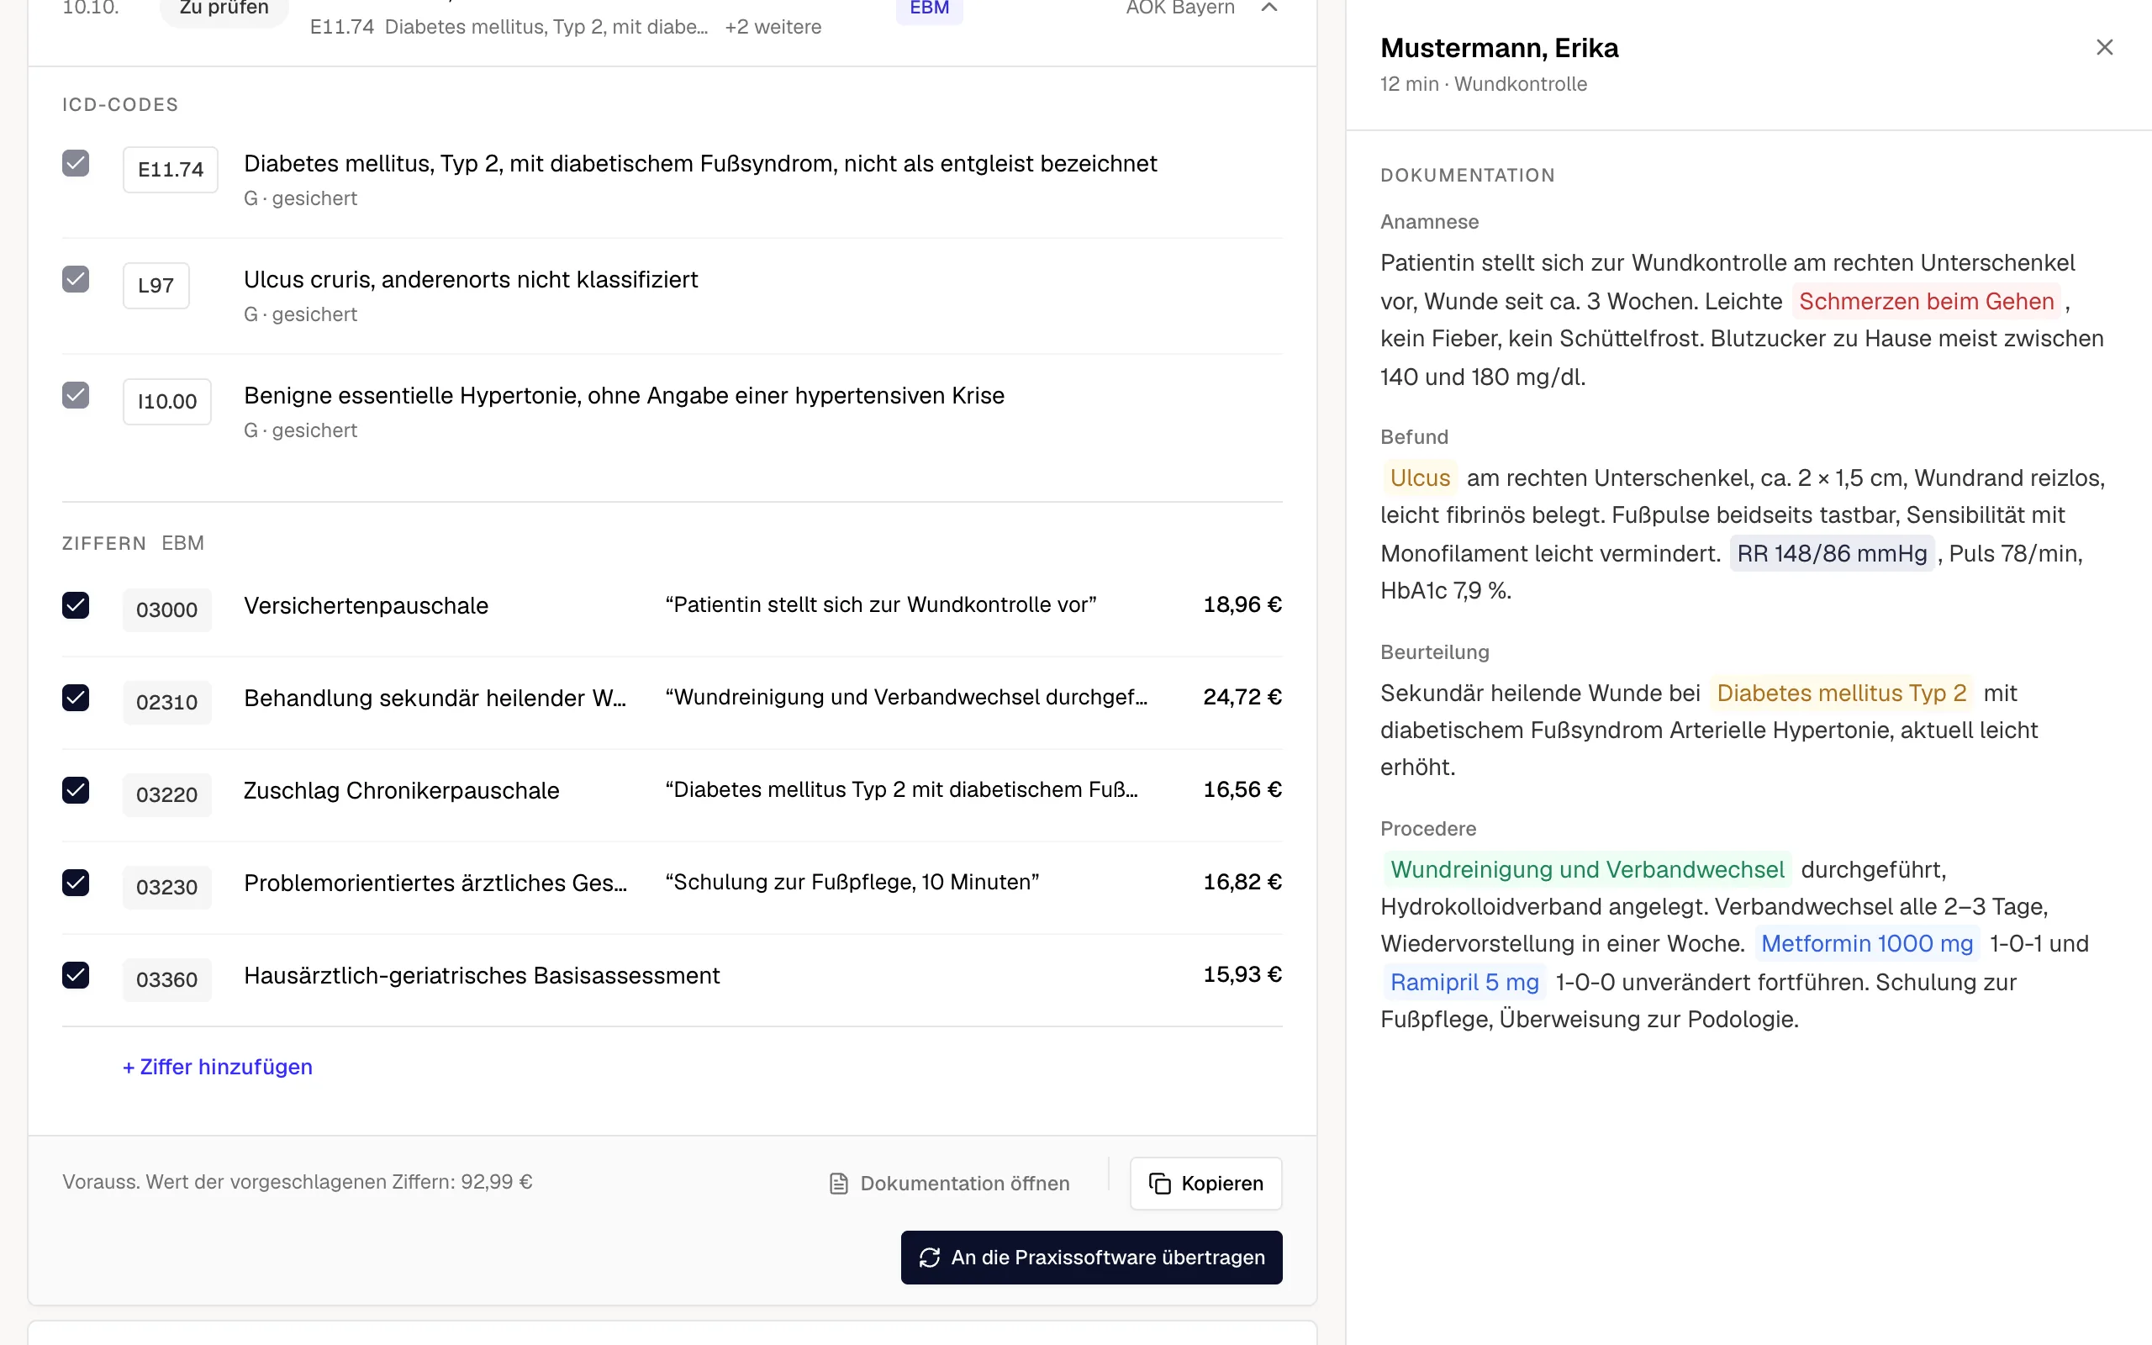Click 'Ramipril 5 mg' medication tag
Screen dimensions: 2152x1345
click(x=1464, y=982)
